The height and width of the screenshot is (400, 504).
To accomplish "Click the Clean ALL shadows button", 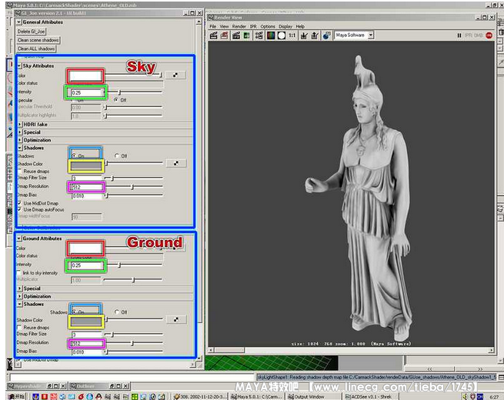I will [x=36, y=48].
